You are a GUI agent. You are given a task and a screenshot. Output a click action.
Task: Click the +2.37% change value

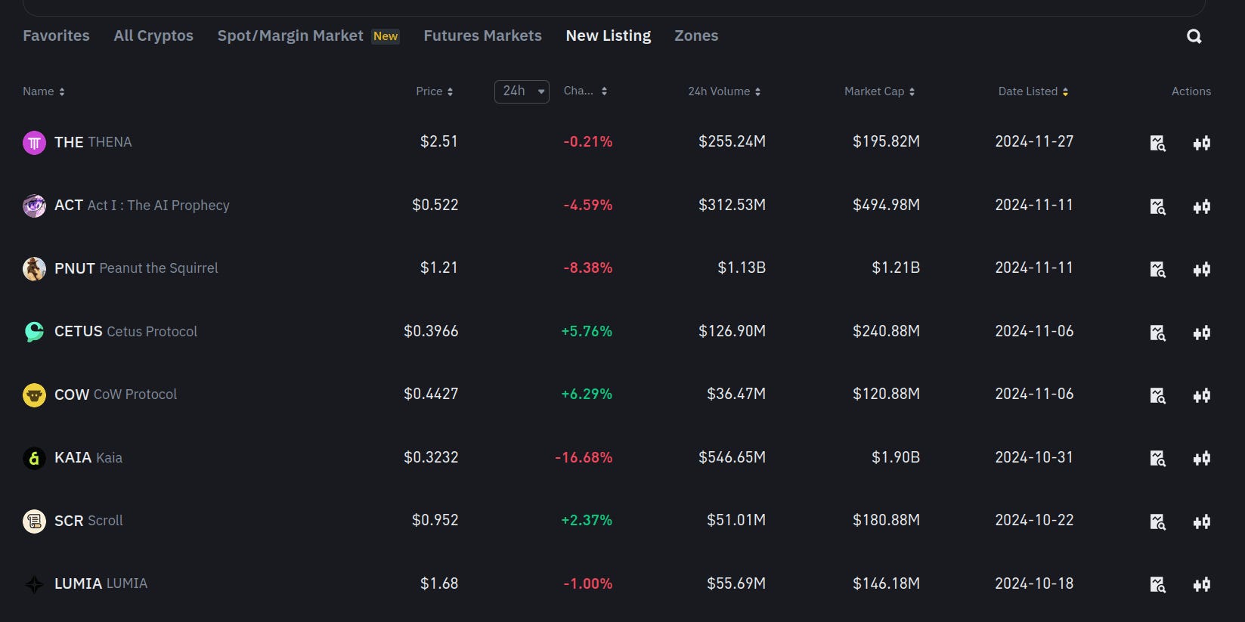point(587,520)
